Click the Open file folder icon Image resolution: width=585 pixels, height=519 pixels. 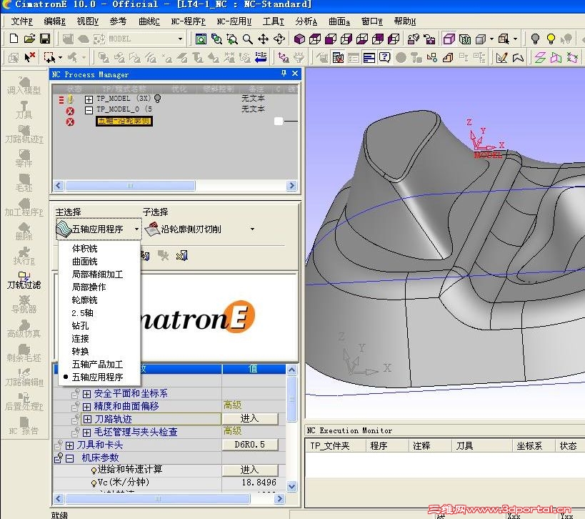29,39
